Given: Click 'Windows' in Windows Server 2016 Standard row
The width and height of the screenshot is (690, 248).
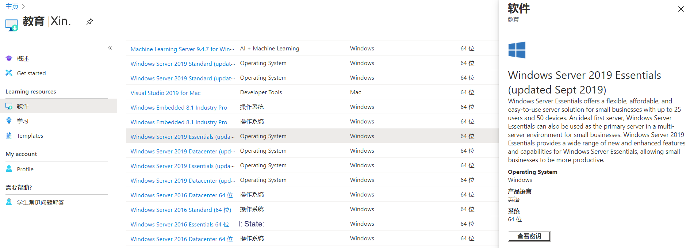Looking at the screenshot, I should point(362,209).
